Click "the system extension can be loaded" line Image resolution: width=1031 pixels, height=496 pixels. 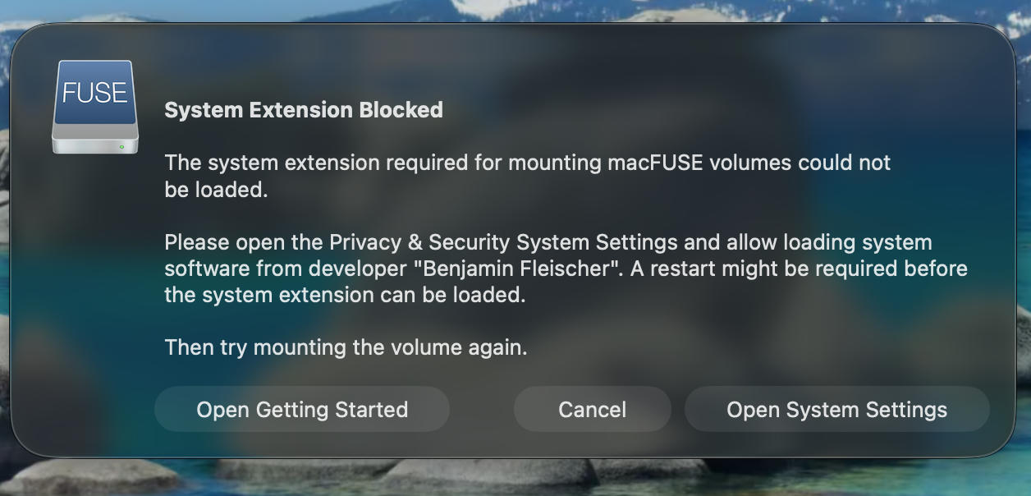click(345, 295)
